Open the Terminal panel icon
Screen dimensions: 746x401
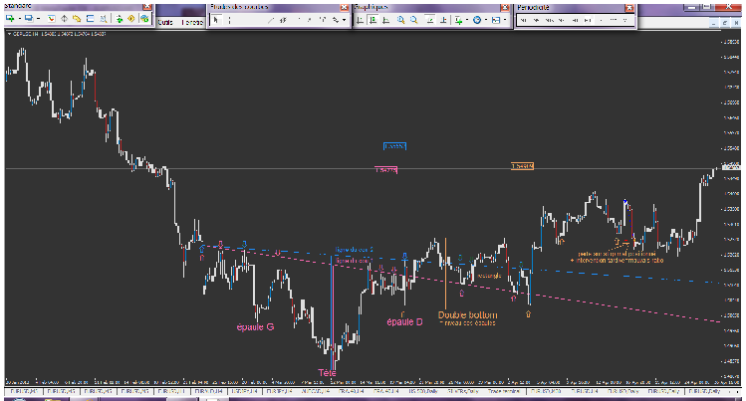click(x=90, y=19)
